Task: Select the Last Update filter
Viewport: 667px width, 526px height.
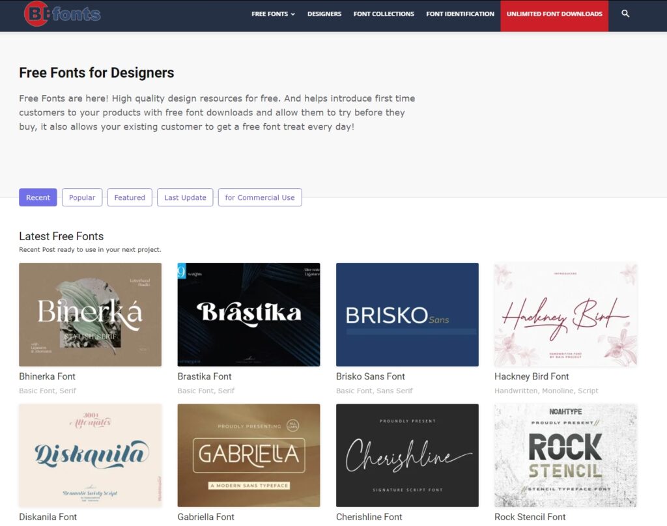Action: point(185,197)
